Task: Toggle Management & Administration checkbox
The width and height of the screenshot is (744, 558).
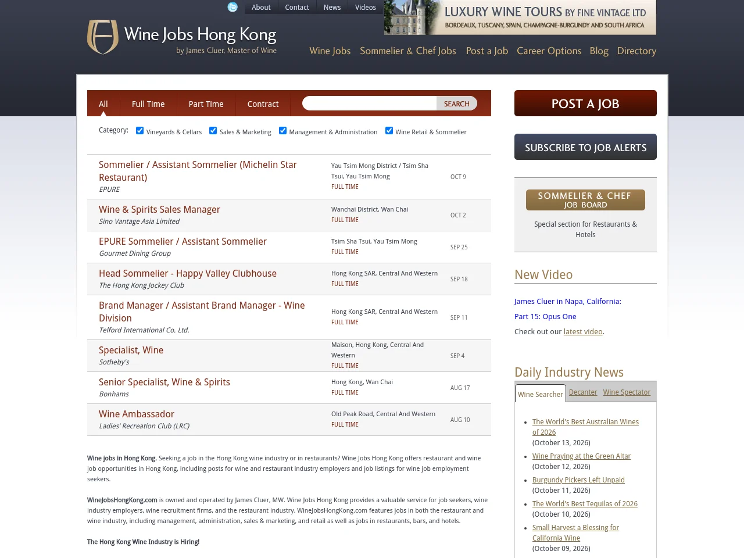Action: pos(282,131)
